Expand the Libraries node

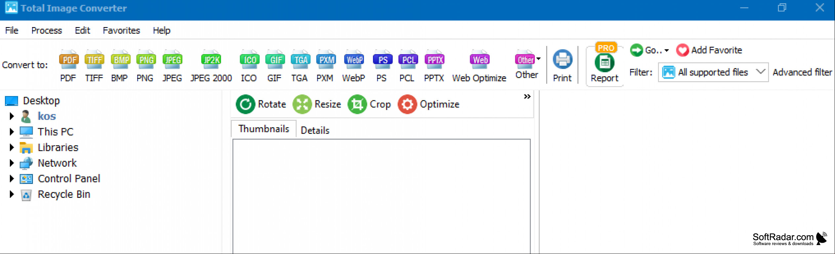12,147
